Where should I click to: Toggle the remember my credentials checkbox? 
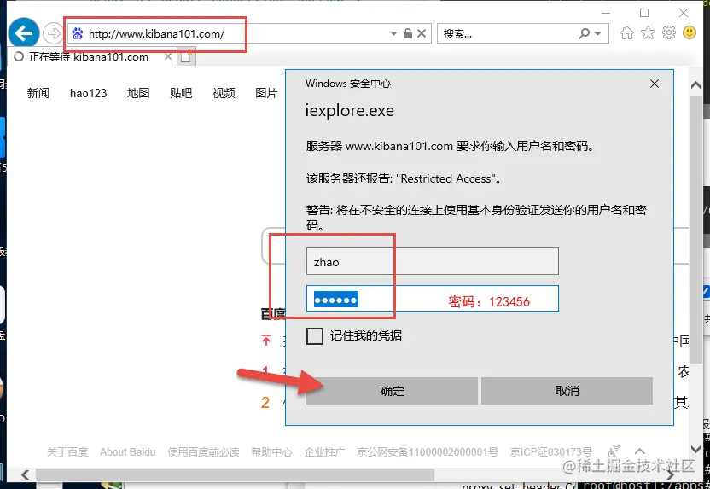[x=315, y=336]
